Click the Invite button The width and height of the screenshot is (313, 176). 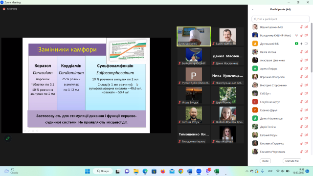pos(265,161)
